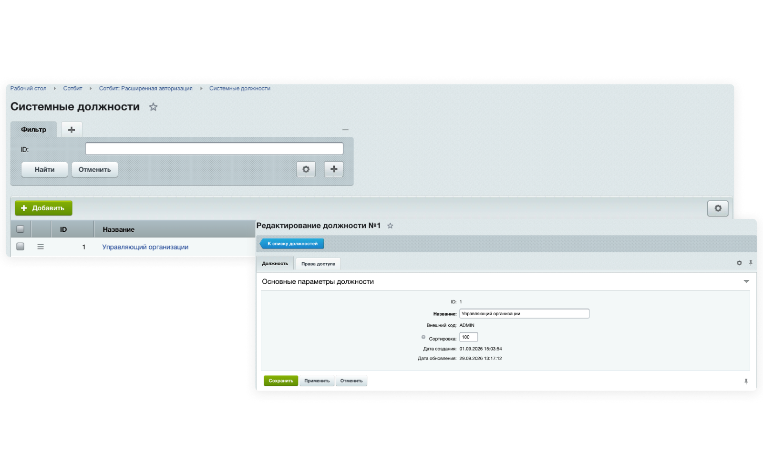Image resolution: width=763 pixels, height=475 pixels.
Task: Go to Рабочий стол breadcrumb
Action: pos(29,89)
